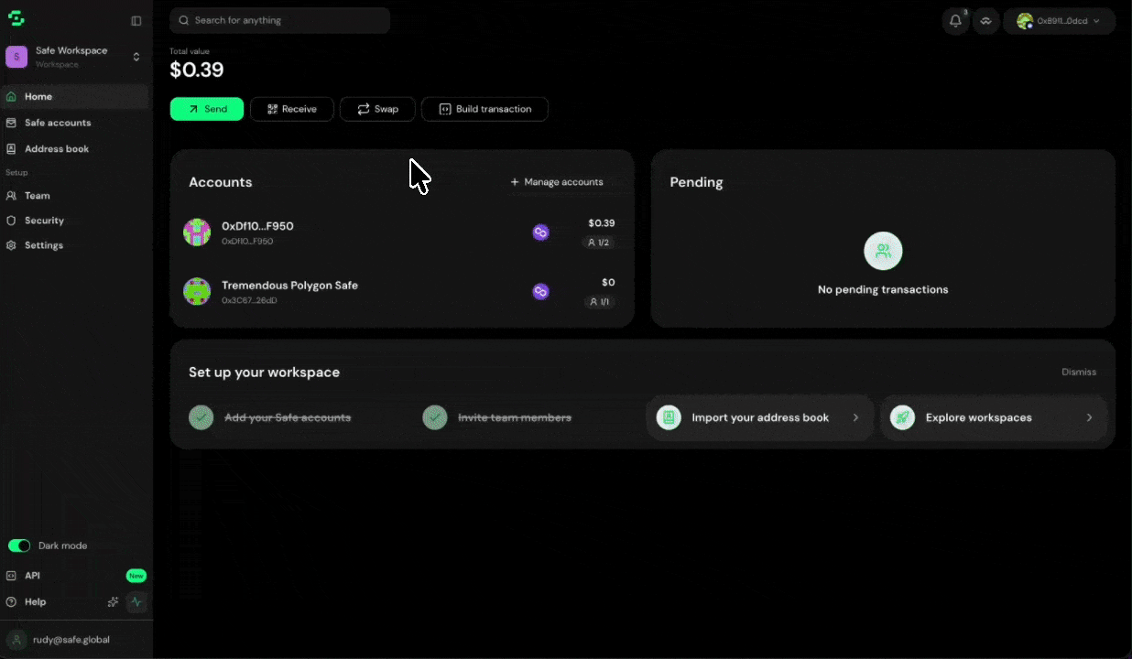Image resolution: width=1132 pixels, height=659 pixels.
Task: Toggle the Dark mode switch
Action: pyautogui.click(x=19, y=546)
